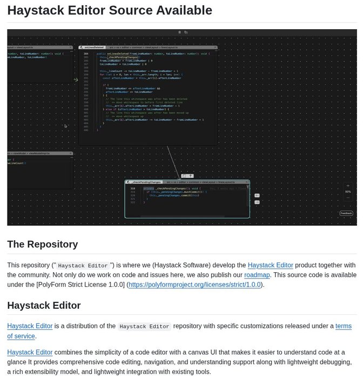Open Haystack Editor link before 'combines the simplicity'
This screenshot has height=378, width=363.
tap(30, 352)
